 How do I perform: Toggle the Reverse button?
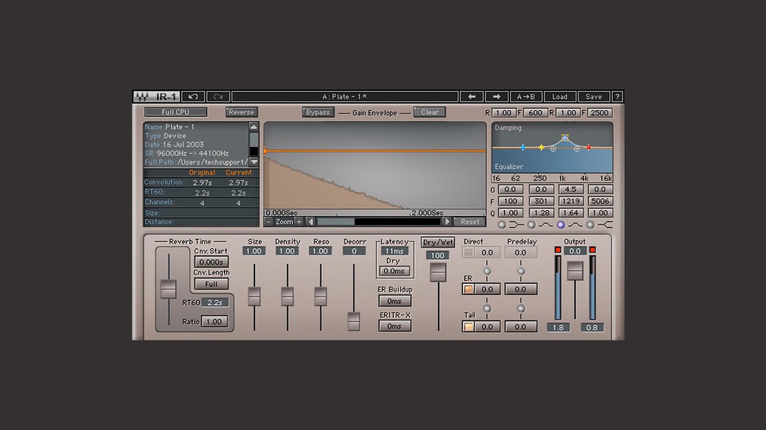[241, 112]
